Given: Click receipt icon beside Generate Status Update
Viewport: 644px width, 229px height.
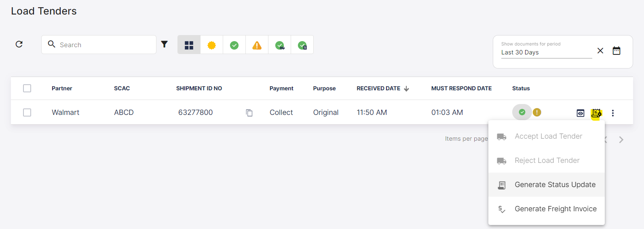Looking at the screenshot, I should (x=502, y=185).
